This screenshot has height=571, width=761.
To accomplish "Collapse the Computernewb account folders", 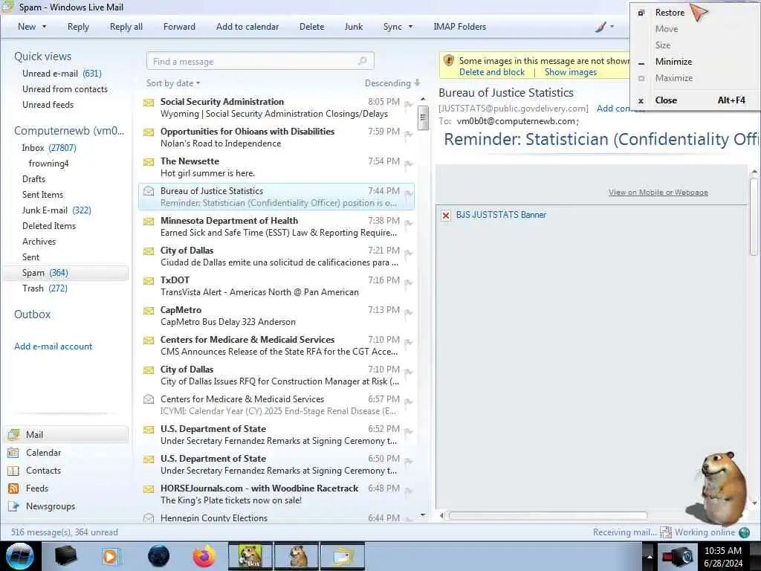I will 68,131.
